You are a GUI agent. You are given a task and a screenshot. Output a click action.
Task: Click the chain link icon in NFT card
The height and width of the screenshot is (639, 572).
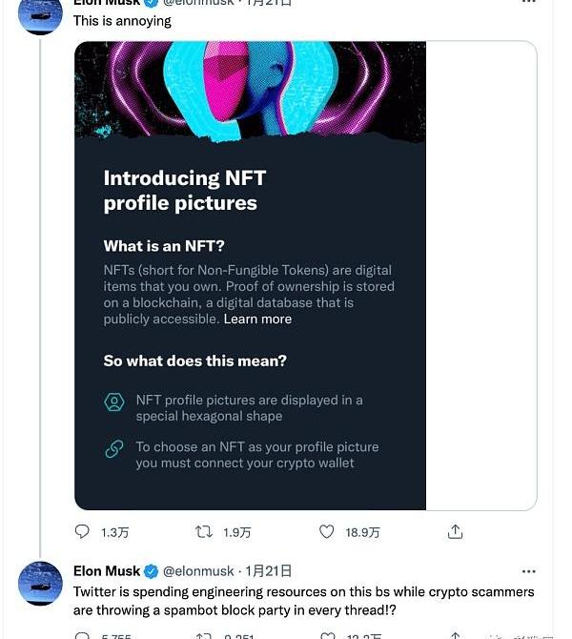(114, 449)
